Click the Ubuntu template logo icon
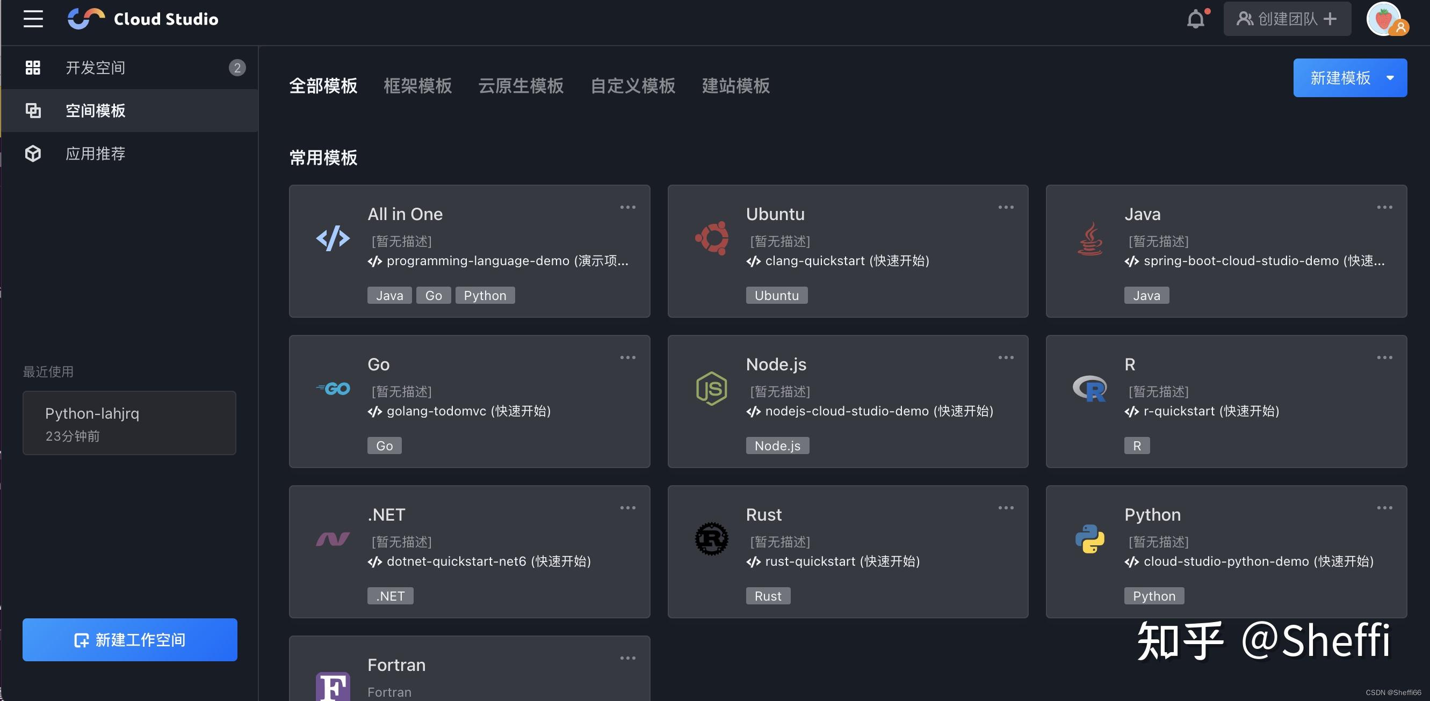The height and width of the screenshot is (701, 1430). pyautogui.click(x=711, y=239)
